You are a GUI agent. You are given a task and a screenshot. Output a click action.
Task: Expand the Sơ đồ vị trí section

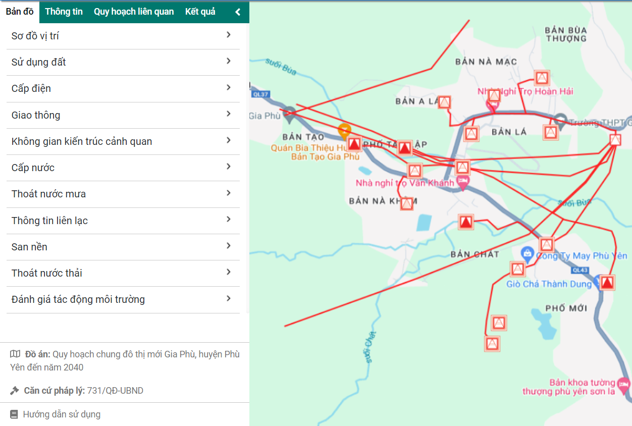tap(229, 35)
